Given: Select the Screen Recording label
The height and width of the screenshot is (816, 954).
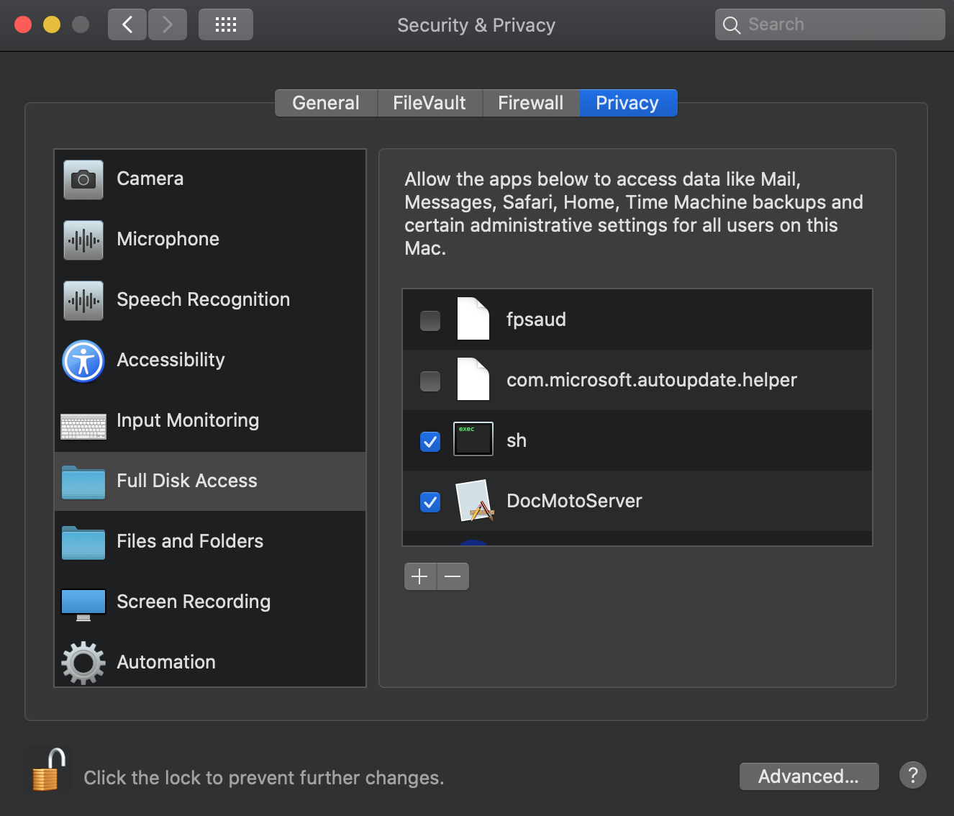Looking at the screenshot, I should [x=194, y=602].
